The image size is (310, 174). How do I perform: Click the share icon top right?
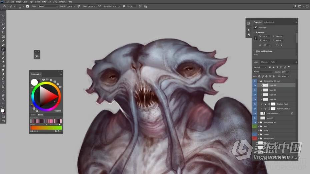click(x=307, y=6)
